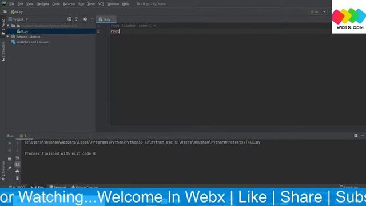Click the green Rerun play icon

10,143
